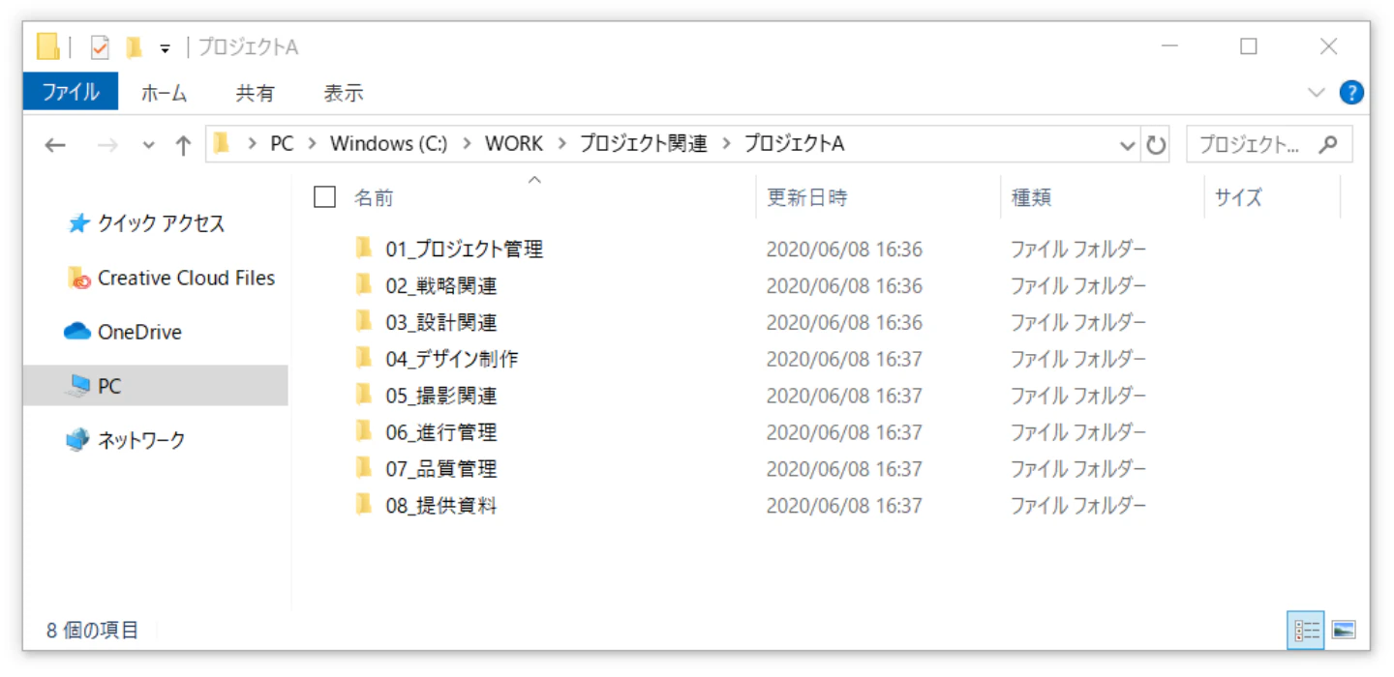
Task: Open the recent locations dropdown arrow
Action: [x=148, y=145]
